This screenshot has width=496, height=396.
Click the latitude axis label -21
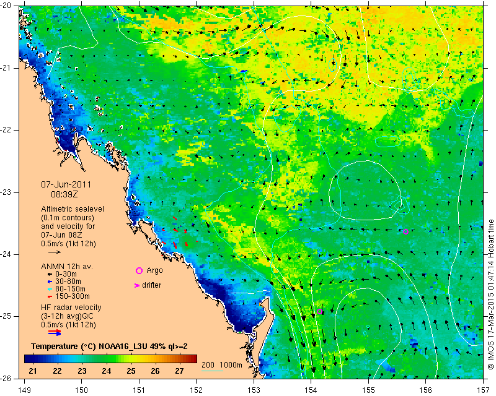[x=6, y=68]
